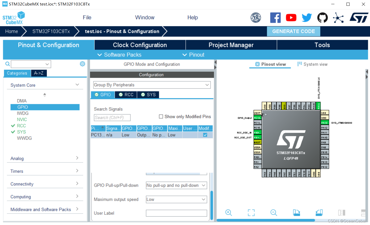
Task: Select WWDG in System Core list
Action: [24, 138]
